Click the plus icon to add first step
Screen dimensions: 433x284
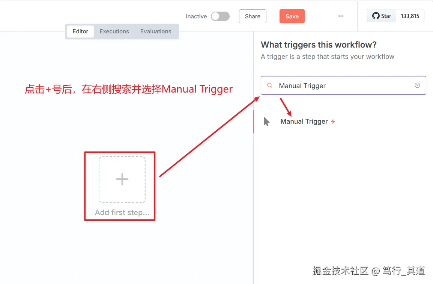121,179
